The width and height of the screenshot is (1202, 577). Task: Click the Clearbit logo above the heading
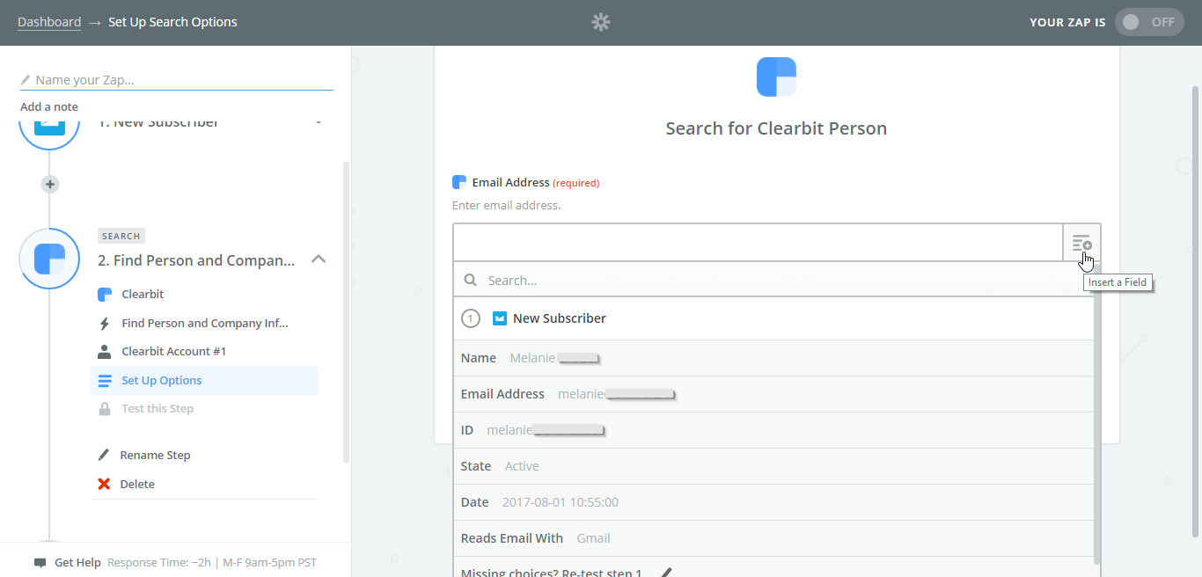pyautogui.click(x=776, y=77)
